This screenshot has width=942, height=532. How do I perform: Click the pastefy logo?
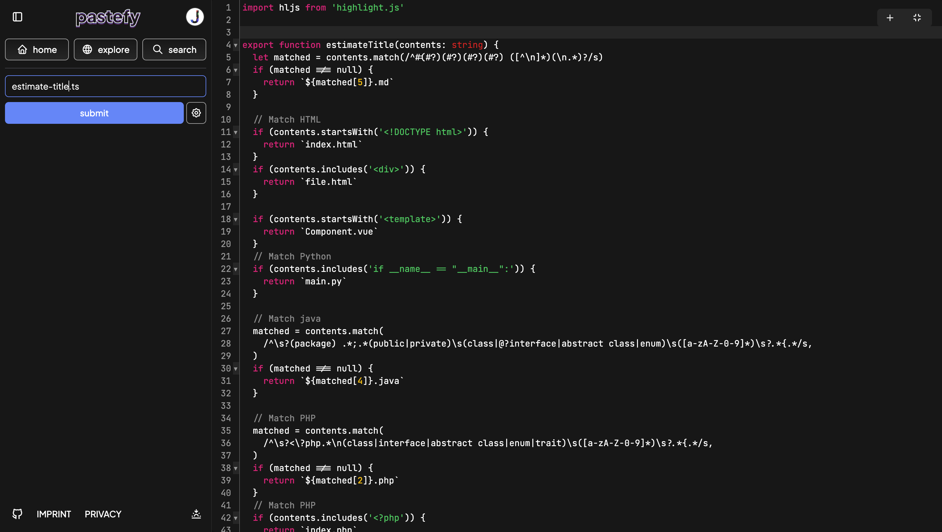(x=107, y=17)
